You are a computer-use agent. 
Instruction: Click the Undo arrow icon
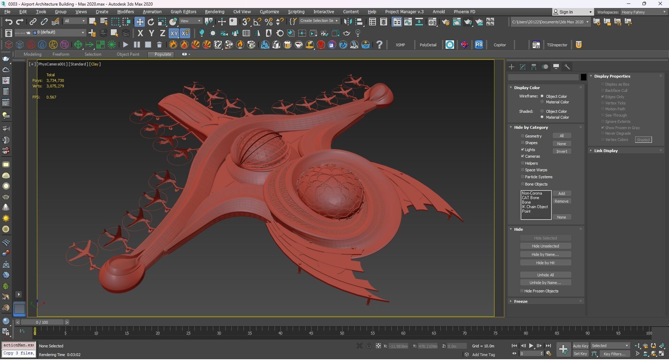point(9,22)
